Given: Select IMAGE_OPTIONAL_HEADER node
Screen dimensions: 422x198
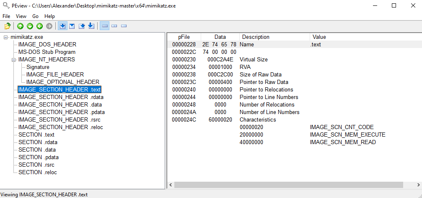Looking at the screenshot, I should click(x=63, y=82).
